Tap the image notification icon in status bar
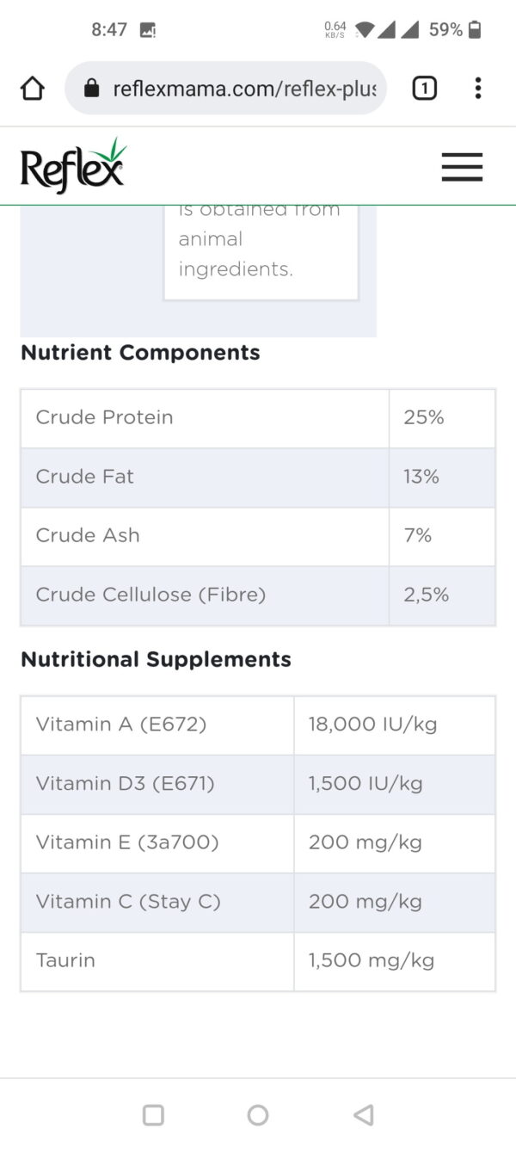 [x=148, y=30]
